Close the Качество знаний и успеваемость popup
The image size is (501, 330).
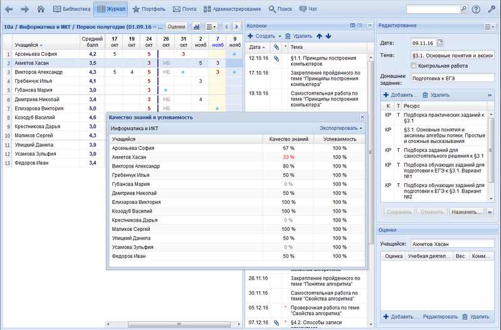coord(362,117)
